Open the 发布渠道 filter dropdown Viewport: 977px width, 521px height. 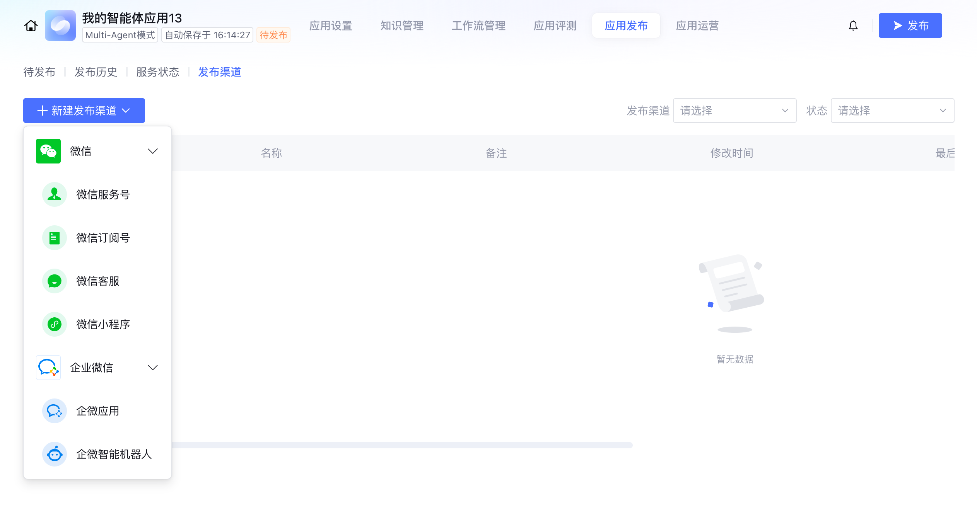tap(734, 111)
